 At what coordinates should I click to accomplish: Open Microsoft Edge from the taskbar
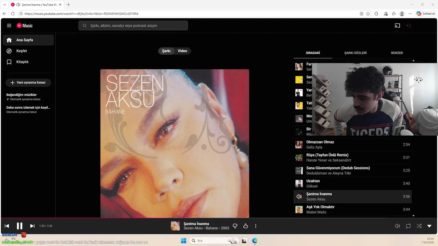tap(255, 241)
